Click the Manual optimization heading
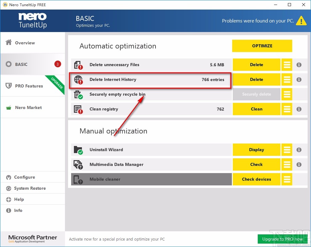The height and width of the screenshot is (247, 311). pos(113,131)
